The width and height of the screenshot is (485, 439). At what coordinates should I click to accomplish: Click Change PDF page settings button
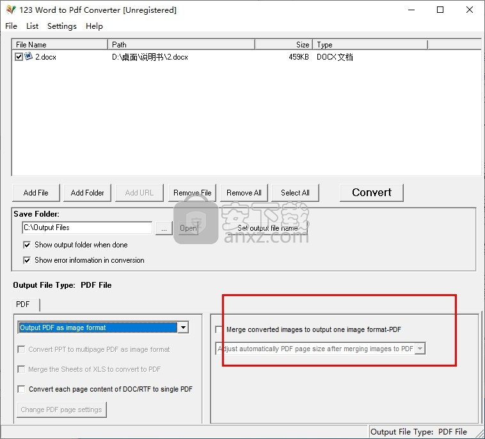[x=61, y=410]
